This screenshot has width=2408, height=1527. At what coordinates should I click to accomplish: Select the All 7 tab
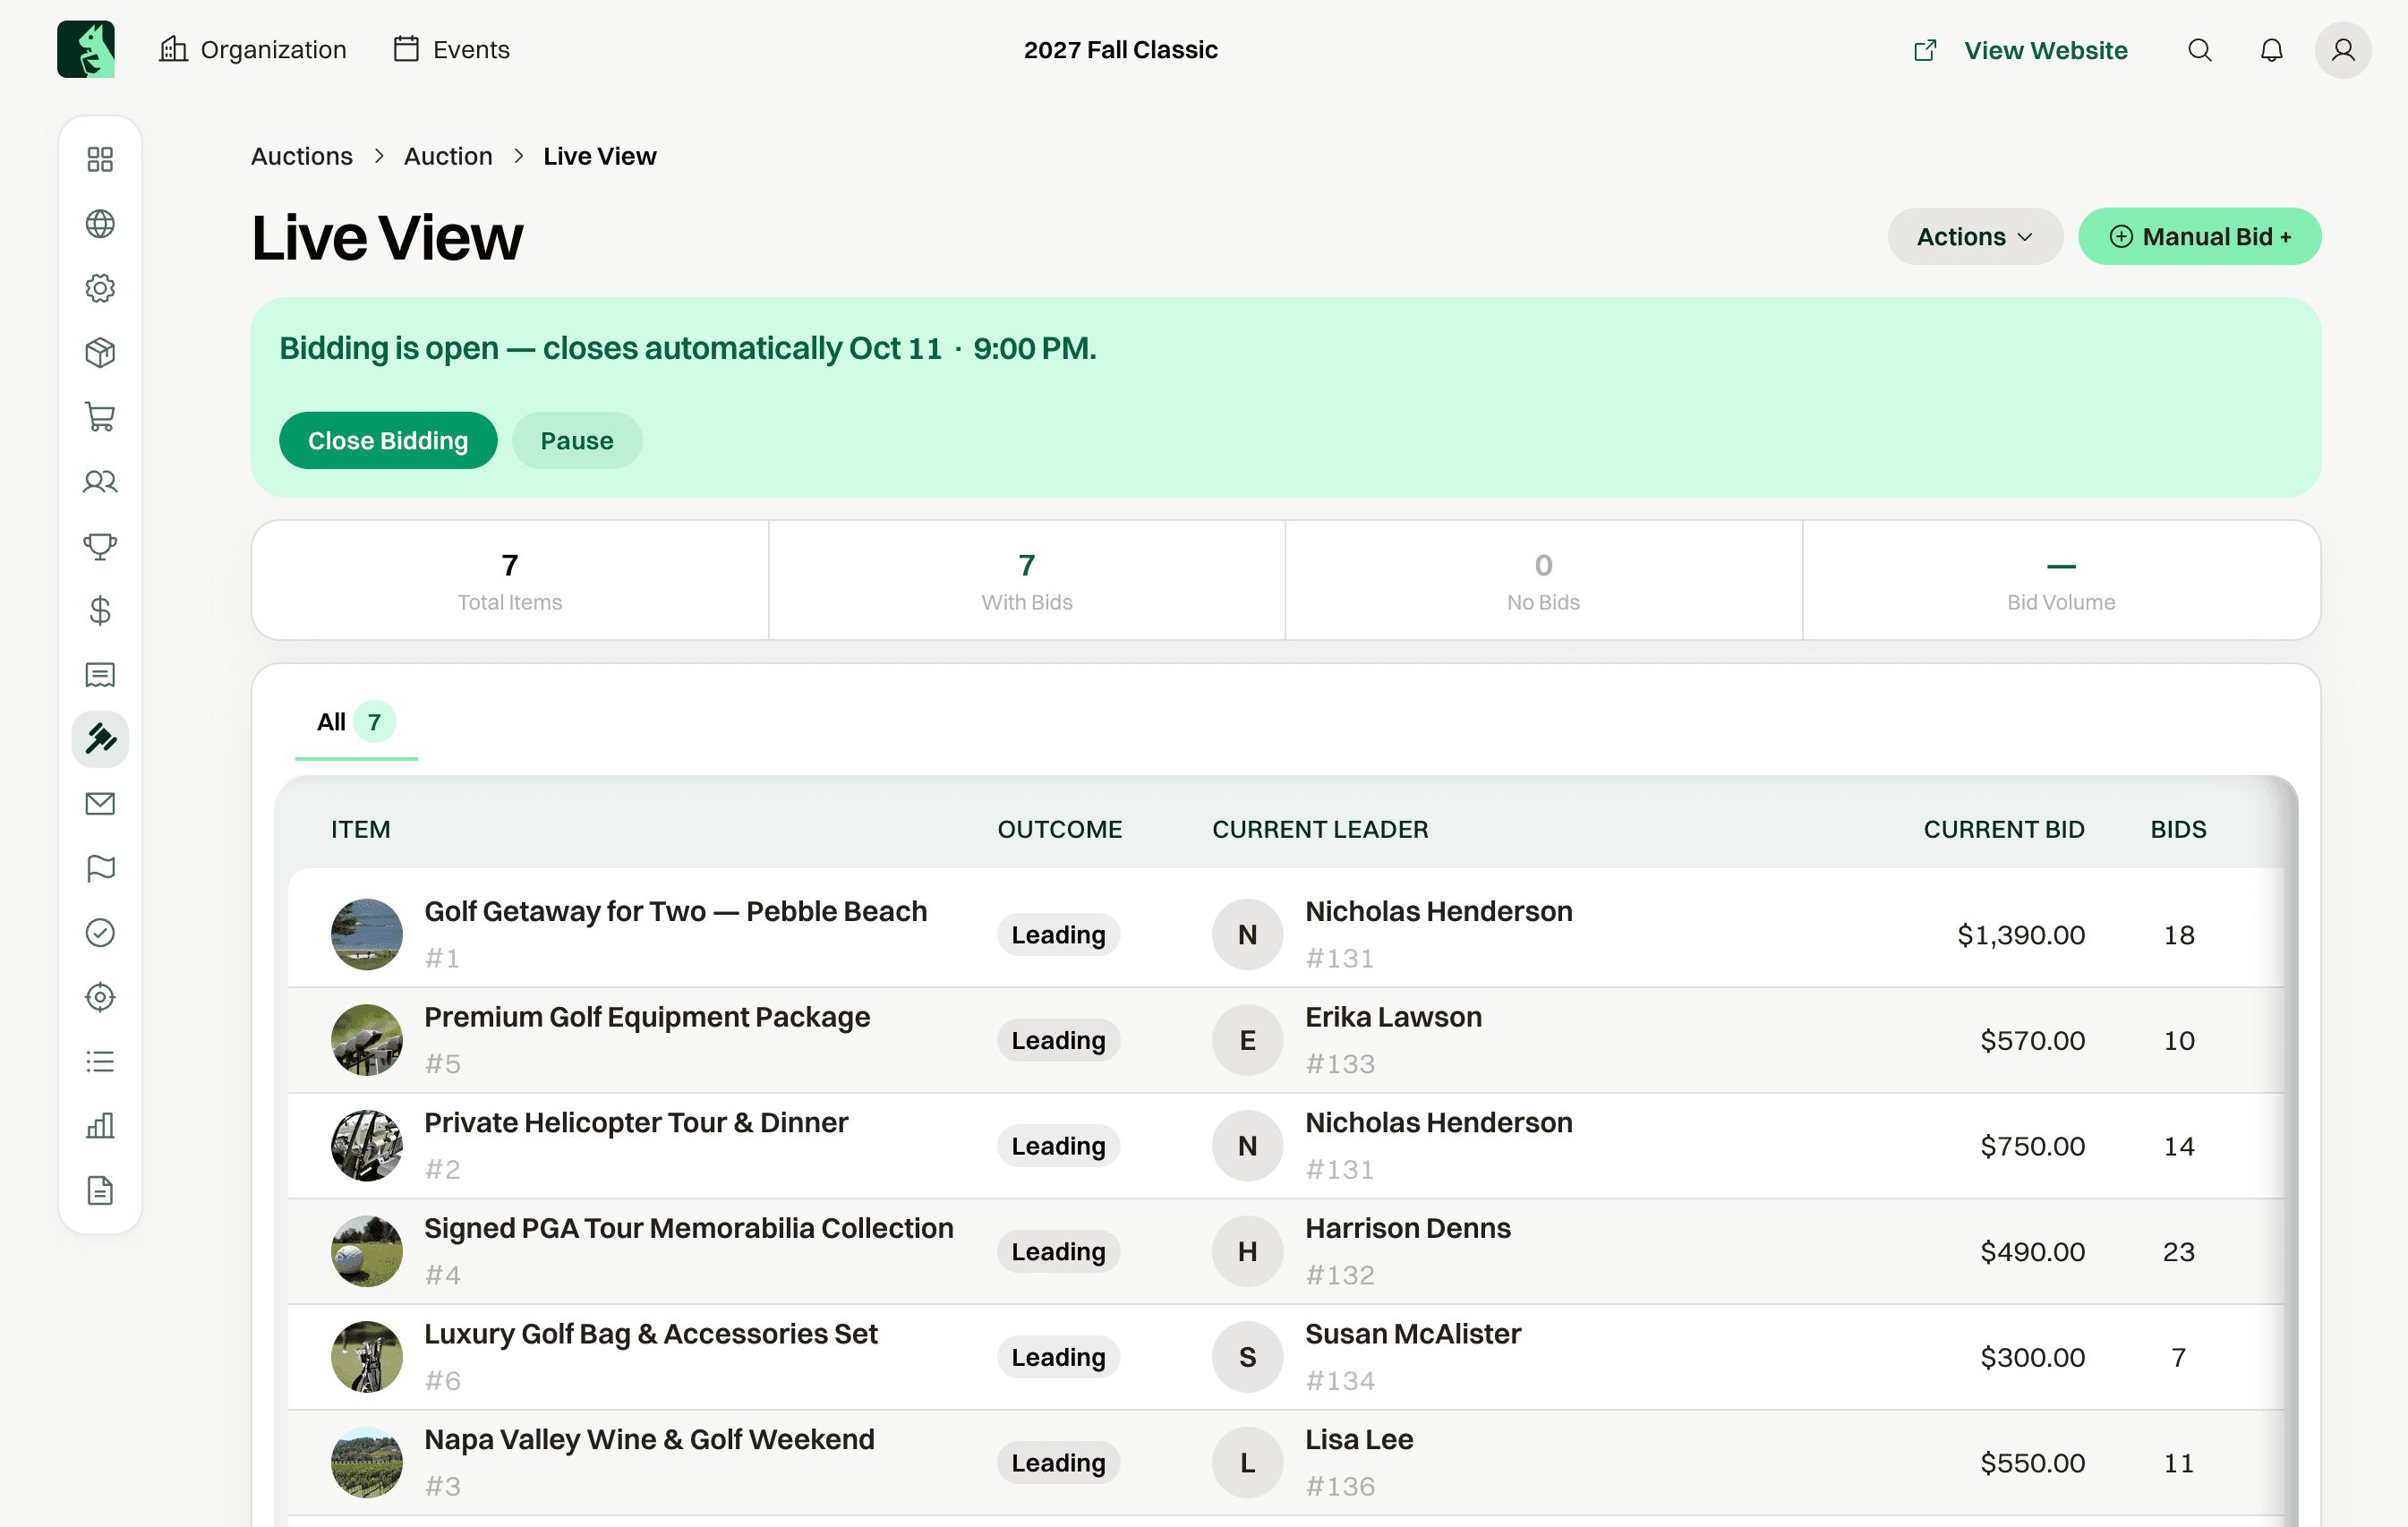coord(356,722)
